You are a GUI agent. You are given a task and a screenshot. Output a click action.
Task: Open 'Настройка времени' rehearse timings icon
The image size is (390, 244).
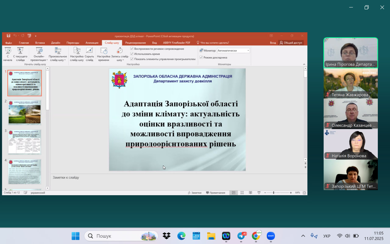pos(104,51)
